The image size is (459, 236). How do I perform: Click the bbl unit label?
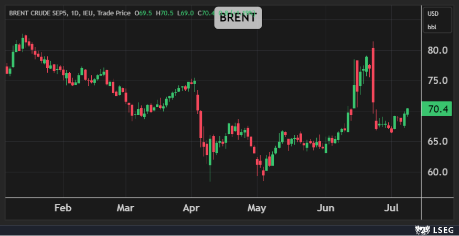tap(432, 26)
